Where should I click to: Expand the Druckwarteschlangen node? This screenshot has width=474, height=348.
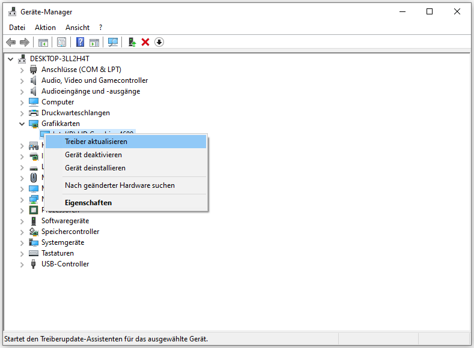22,113
